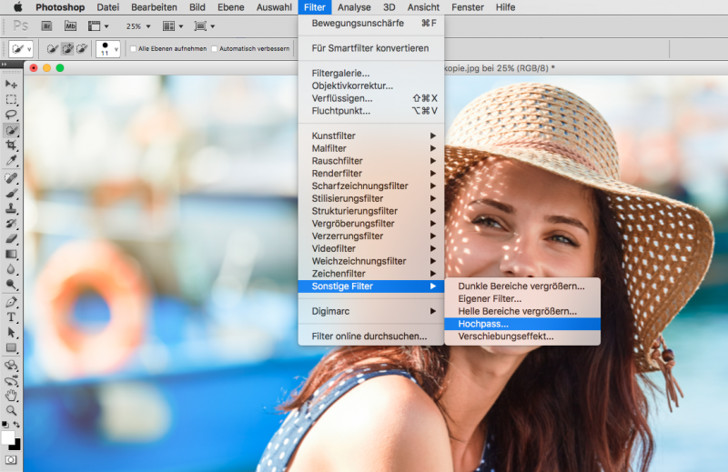The height and width of the screenshot is (472, 728).
Task: Choose Für Smartfilter konvertieren
Action: 371,48
